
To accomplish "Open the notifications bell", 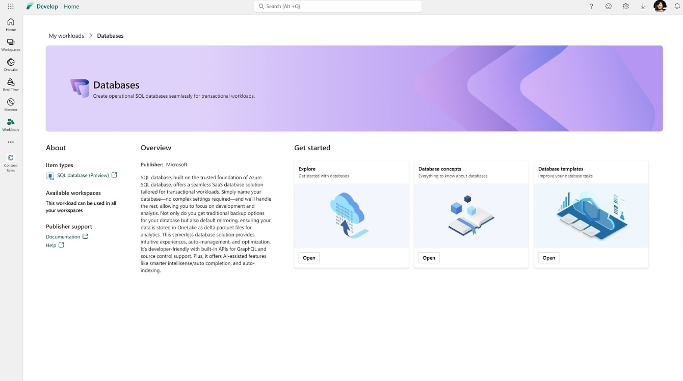I will point(677,7).
